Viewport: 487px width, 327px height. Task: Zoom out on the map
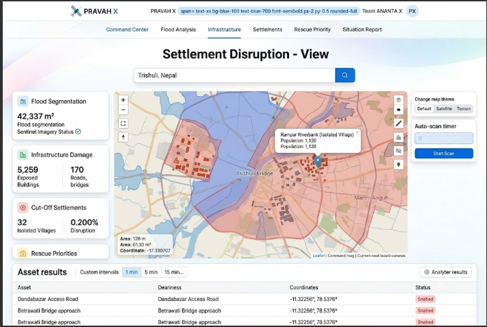[x=123, y=110]
